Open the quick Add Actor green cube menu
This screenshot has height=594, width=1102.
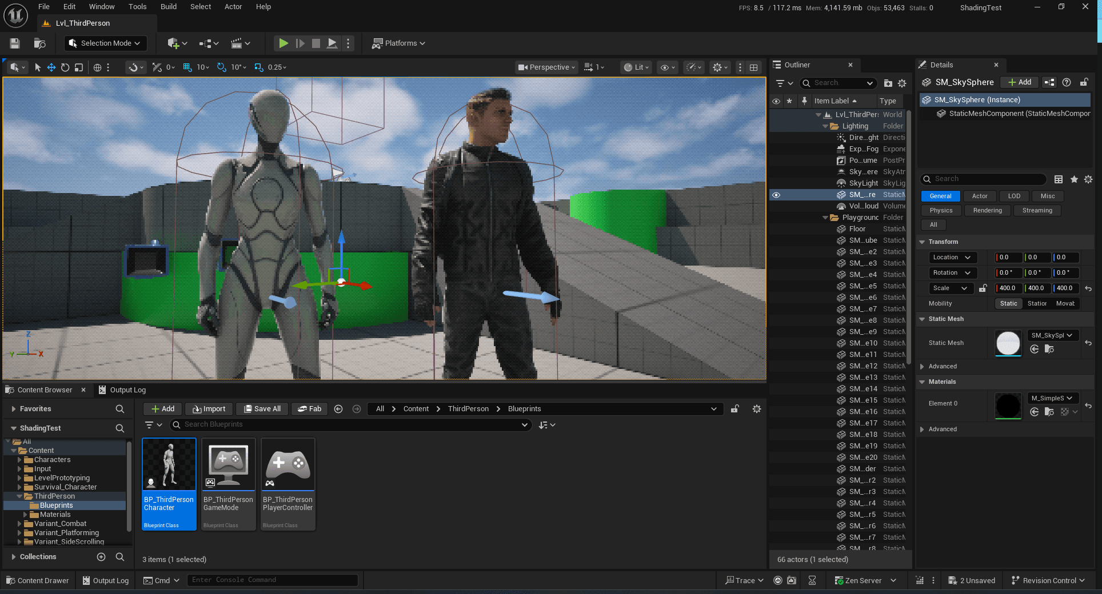tap(173, 43)
